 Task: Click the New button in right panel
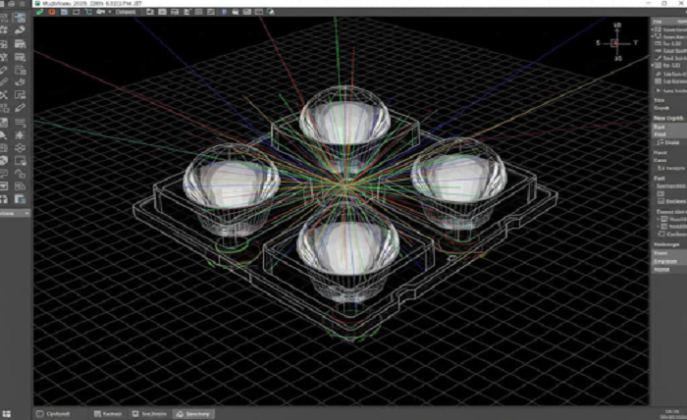[668, 119]
